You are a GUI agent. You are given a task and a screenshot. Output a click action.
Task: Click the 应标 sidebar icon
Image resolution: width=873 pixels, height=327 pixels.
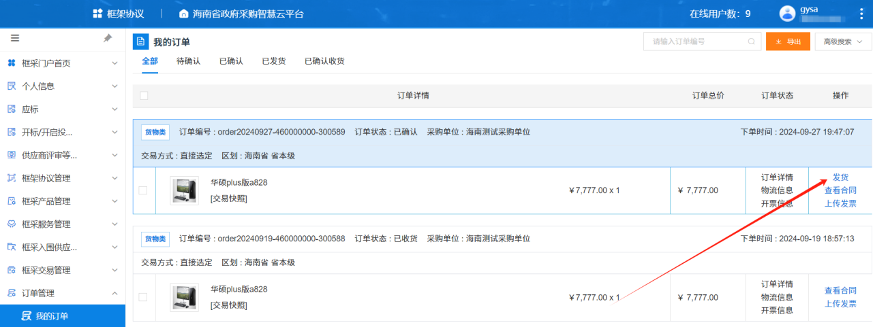11,109
